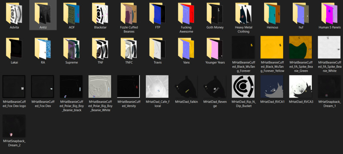Screen dimensions: 343x154
Task: Choose the Goth Money folder
Action: [215, 13]
